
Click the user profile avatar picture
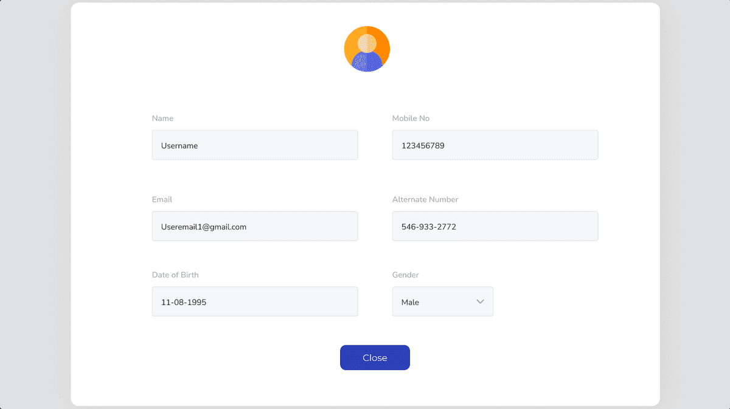(367, 49)
